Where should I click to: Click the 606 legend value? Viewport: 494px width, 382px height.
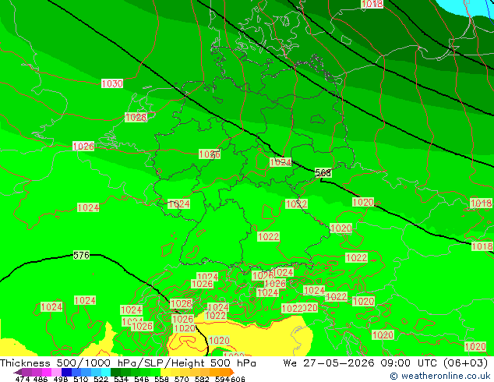click(x=238, y=379)
